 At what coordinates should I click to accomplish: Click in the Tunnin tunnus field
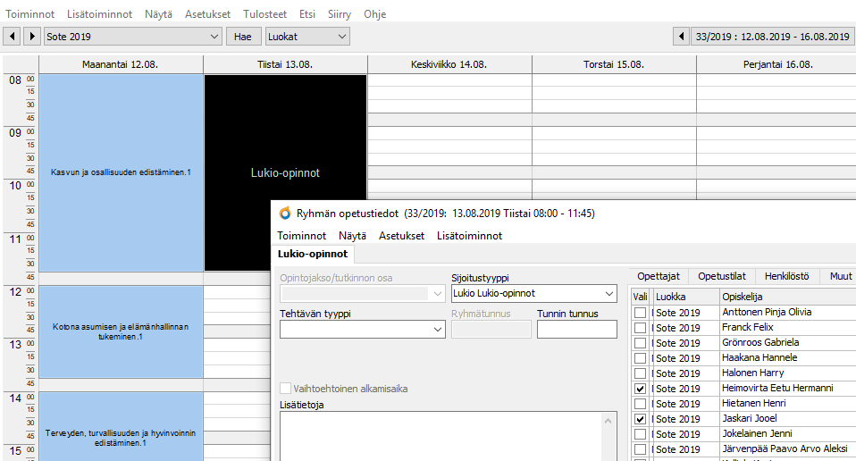[x=576, y=330]
